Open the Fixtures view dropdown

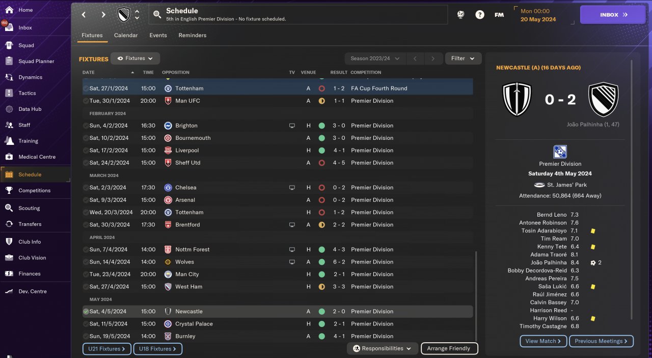click(135, 58)
